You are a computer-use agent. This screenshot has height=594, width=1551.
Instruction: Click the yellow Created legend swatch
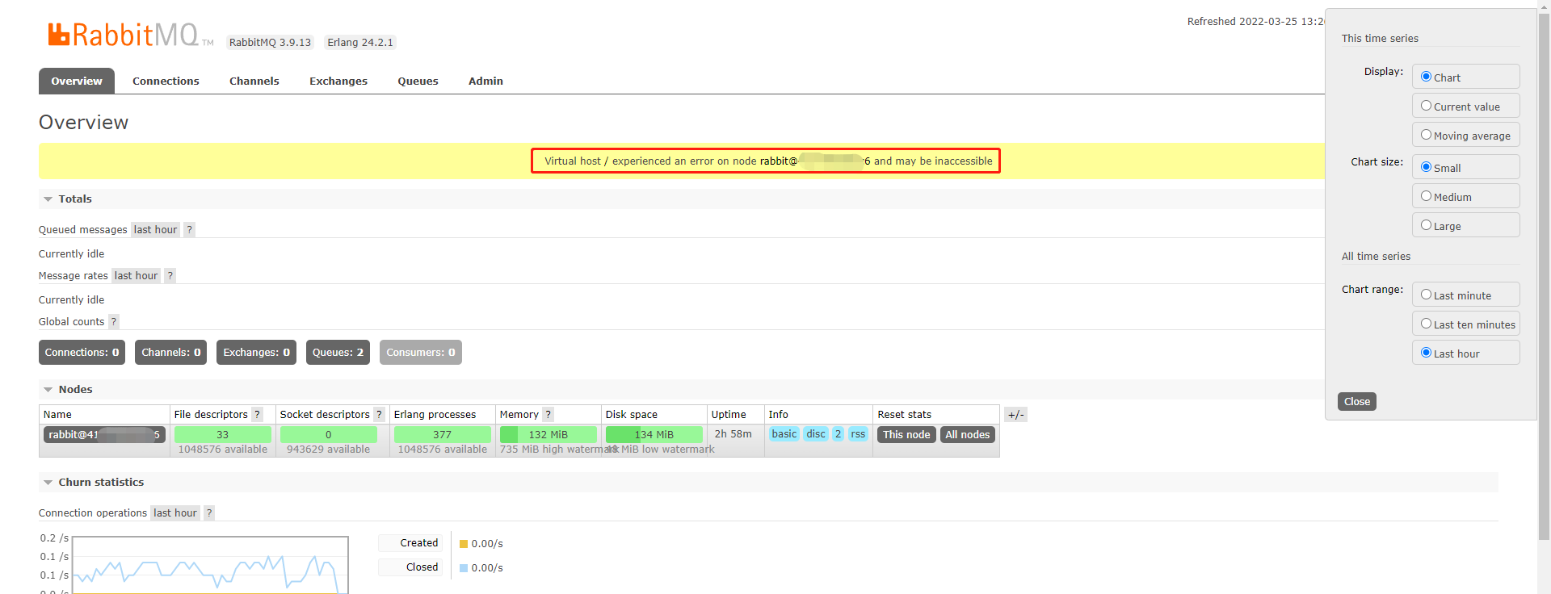click(x=464, y=544)
